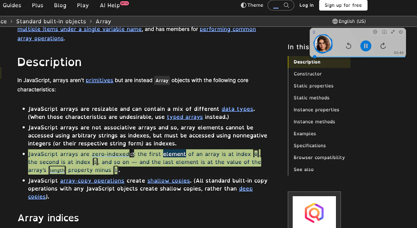Jump to Browser compatibility section
This screenshot has height=228, width=417.
point(319,158)
